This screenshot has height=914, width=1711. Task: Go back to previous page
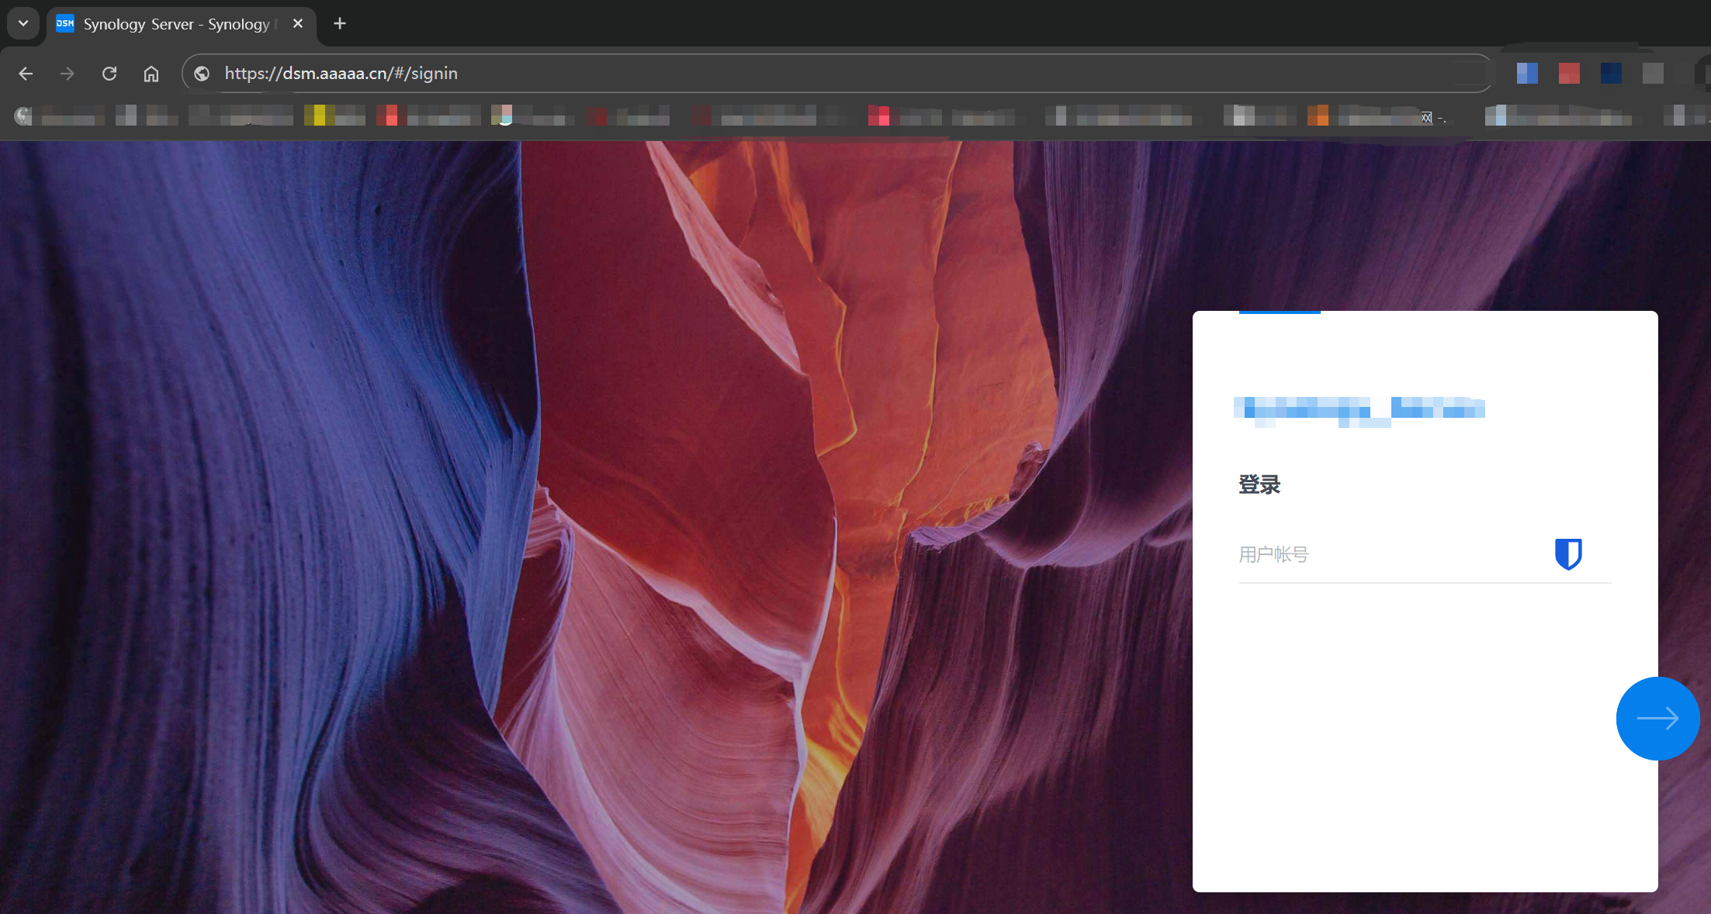click(26, 74)
